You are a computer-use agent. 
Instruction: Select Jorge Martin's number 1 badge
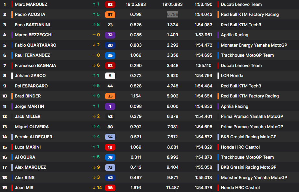pyautogui.click(x=110, y=106)
